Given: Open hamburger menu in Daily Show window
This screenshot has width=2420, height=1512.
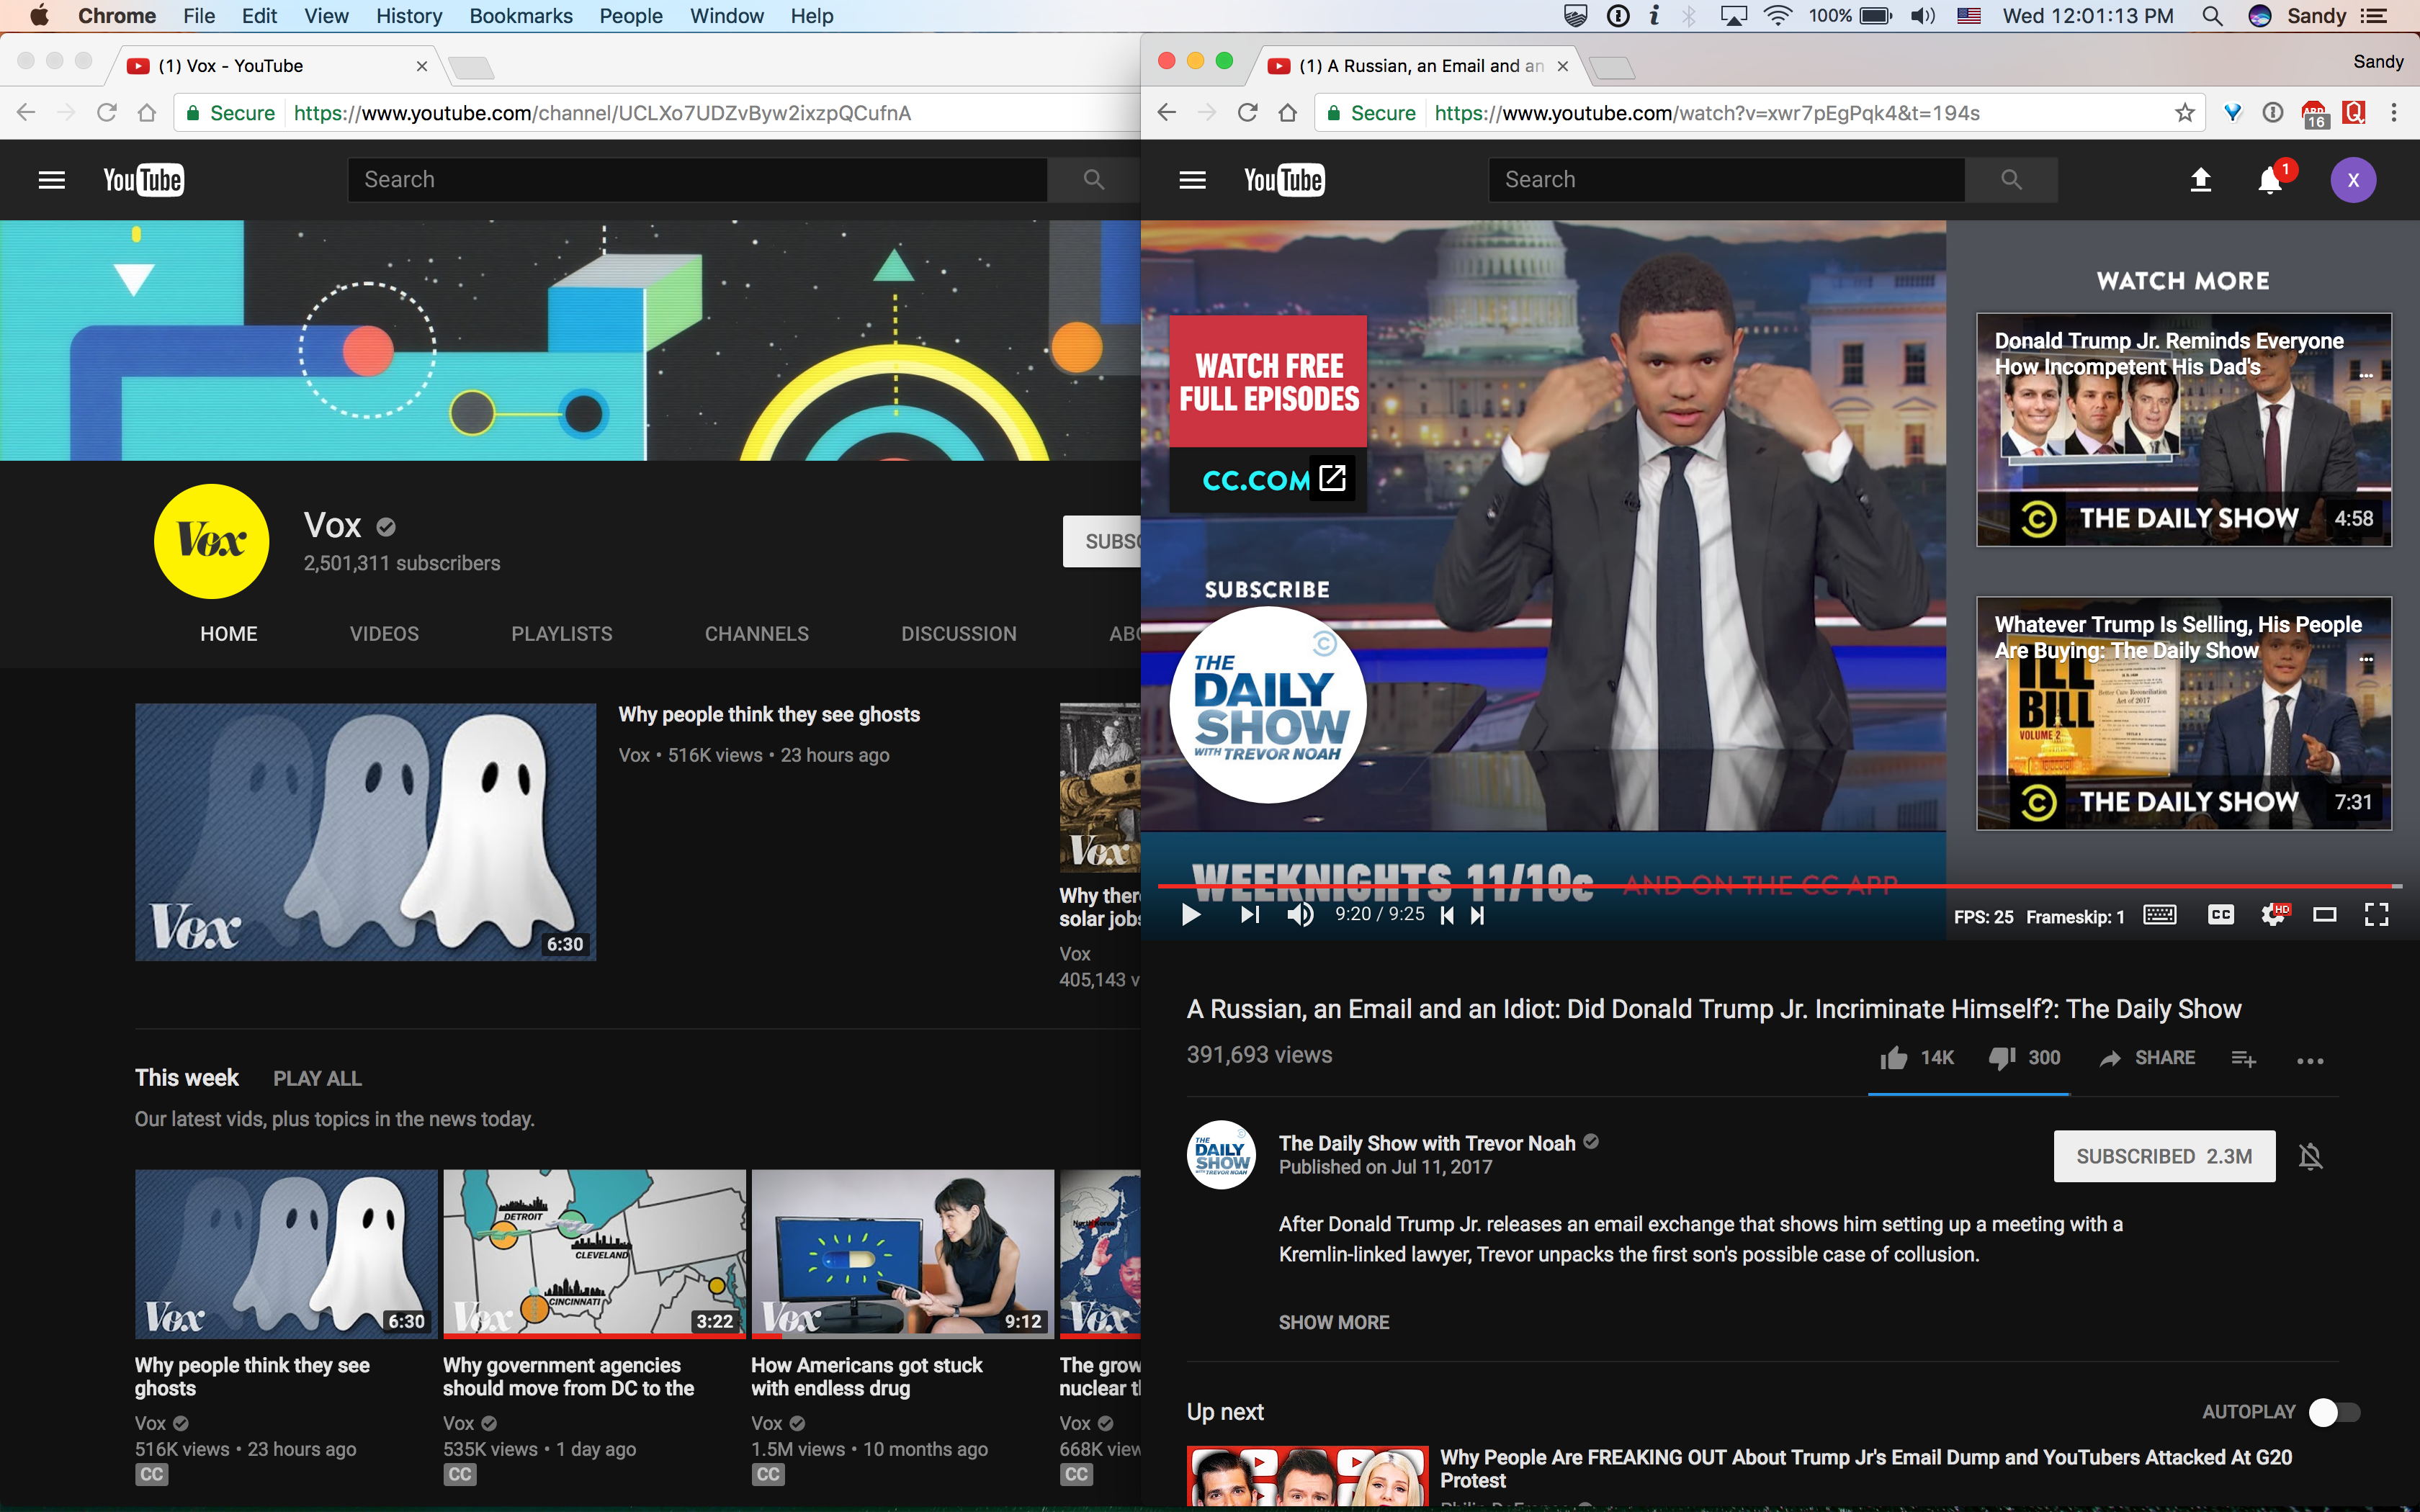Looking at the screenshot, I should (x=1192, y=180).
